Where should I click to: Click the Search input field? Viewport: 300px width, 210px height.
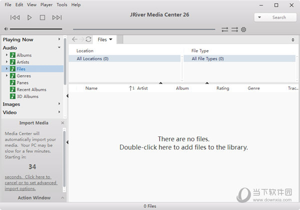[279, 17]
